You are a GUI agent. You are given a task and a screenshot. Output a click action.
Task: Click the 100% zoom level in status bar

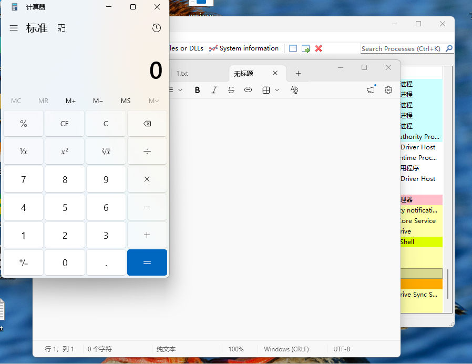235,349
